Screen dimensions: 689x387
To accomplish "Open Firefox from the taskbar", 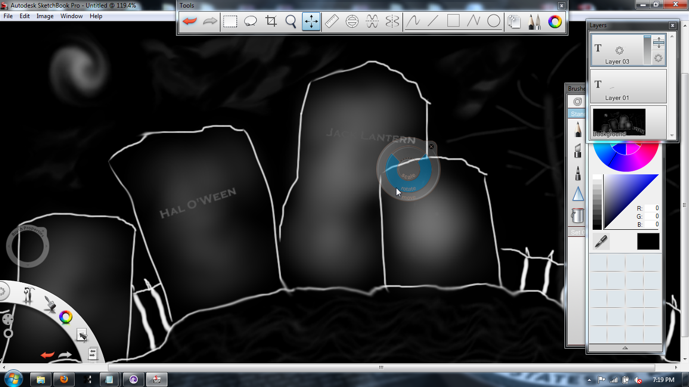I will click(x=64, y=379).
